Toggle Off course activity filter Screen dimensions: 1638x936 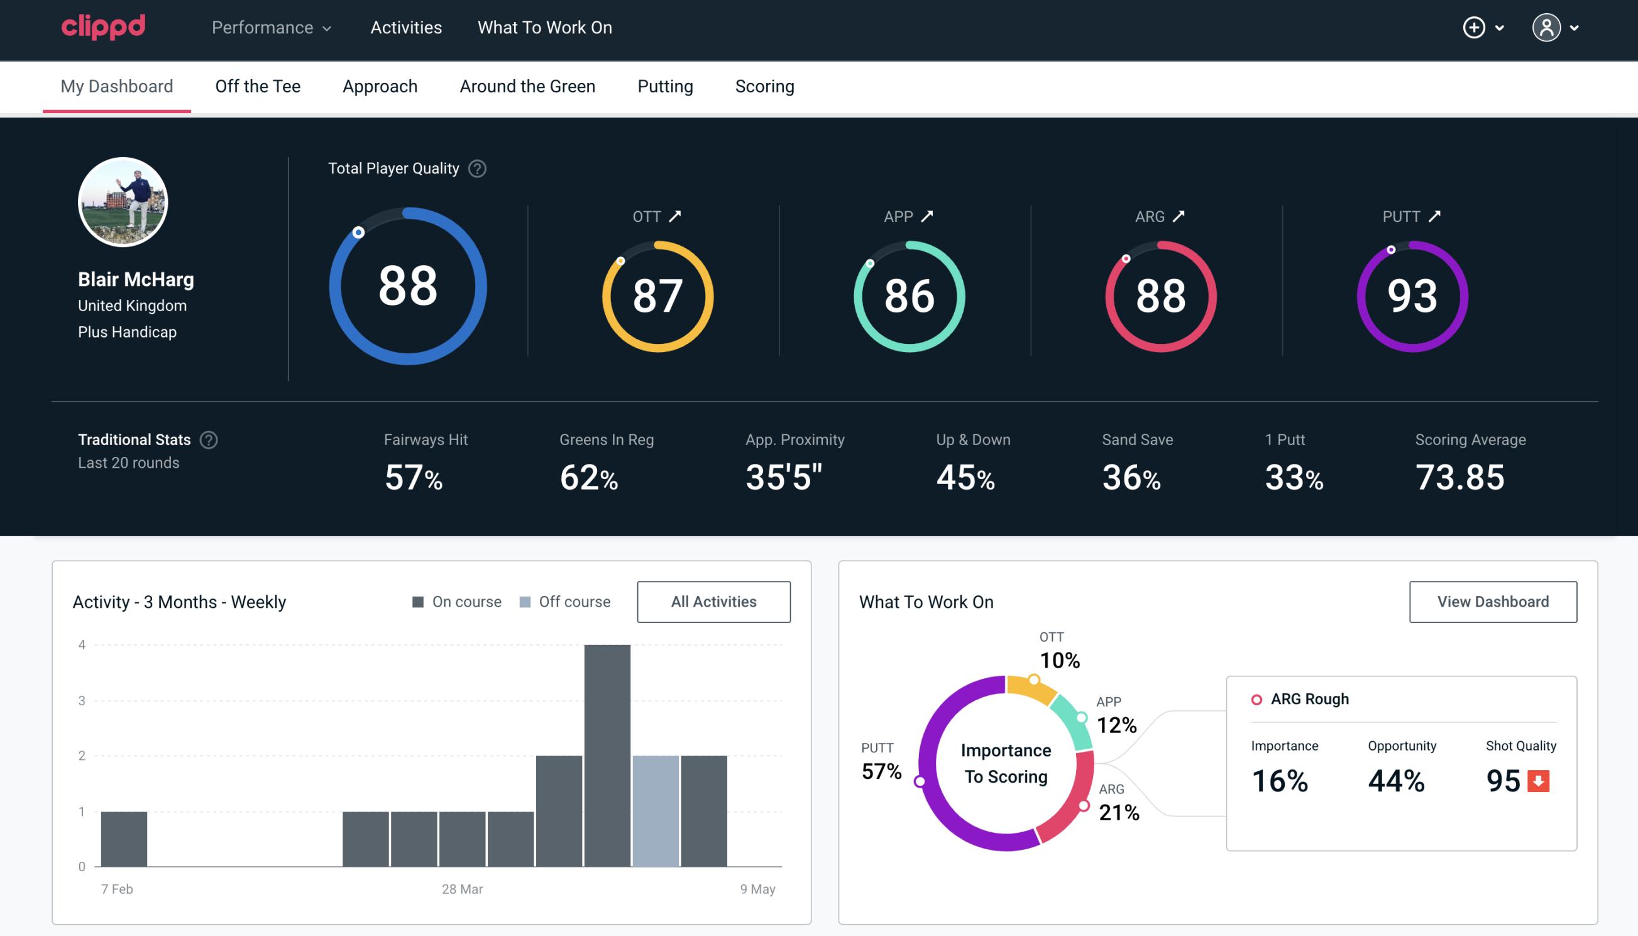point(563,602)
